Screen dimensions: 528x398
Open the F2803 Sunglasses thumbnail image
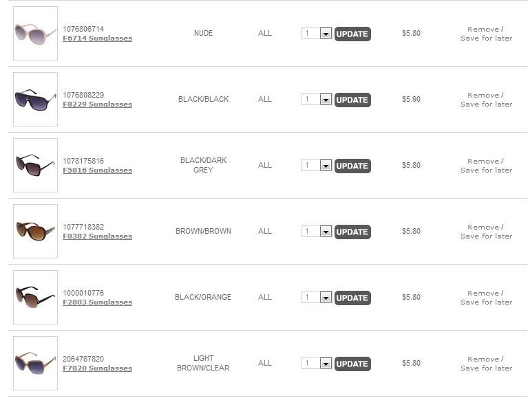35,297
